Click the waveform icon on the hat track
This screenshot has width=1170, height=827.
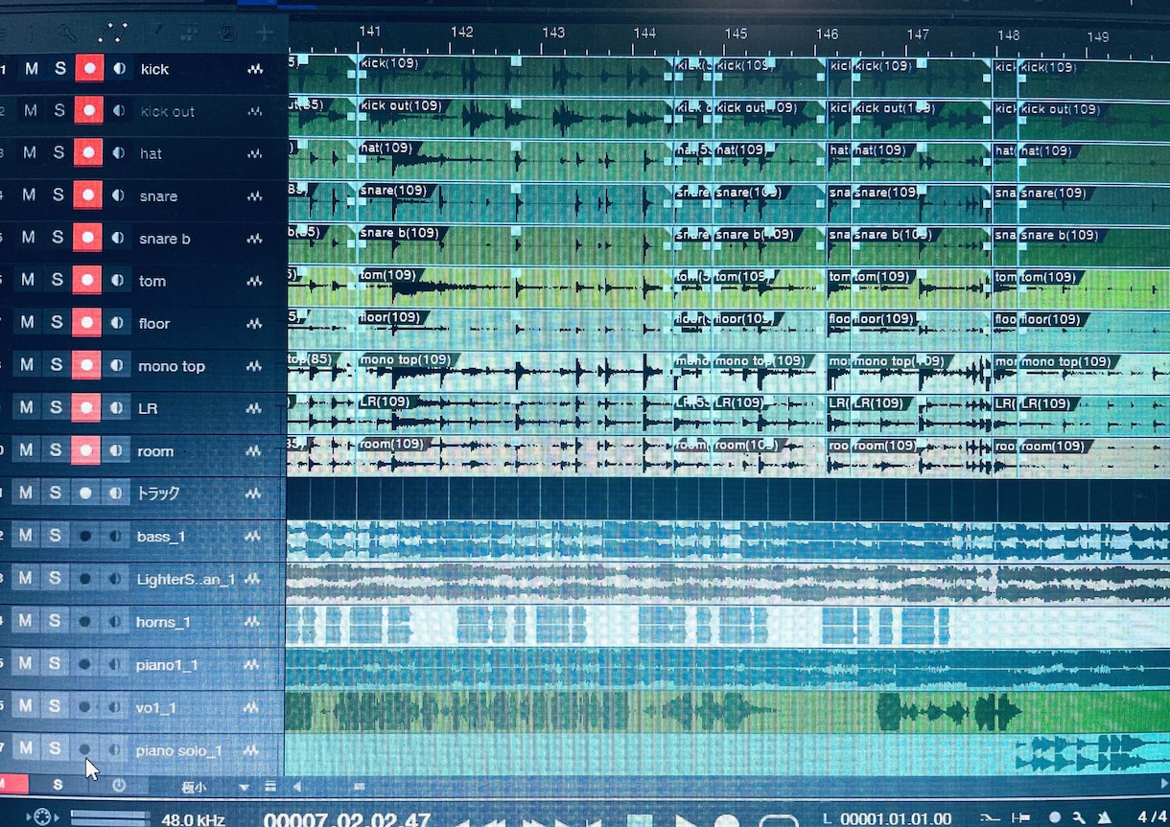coord(254,153)
